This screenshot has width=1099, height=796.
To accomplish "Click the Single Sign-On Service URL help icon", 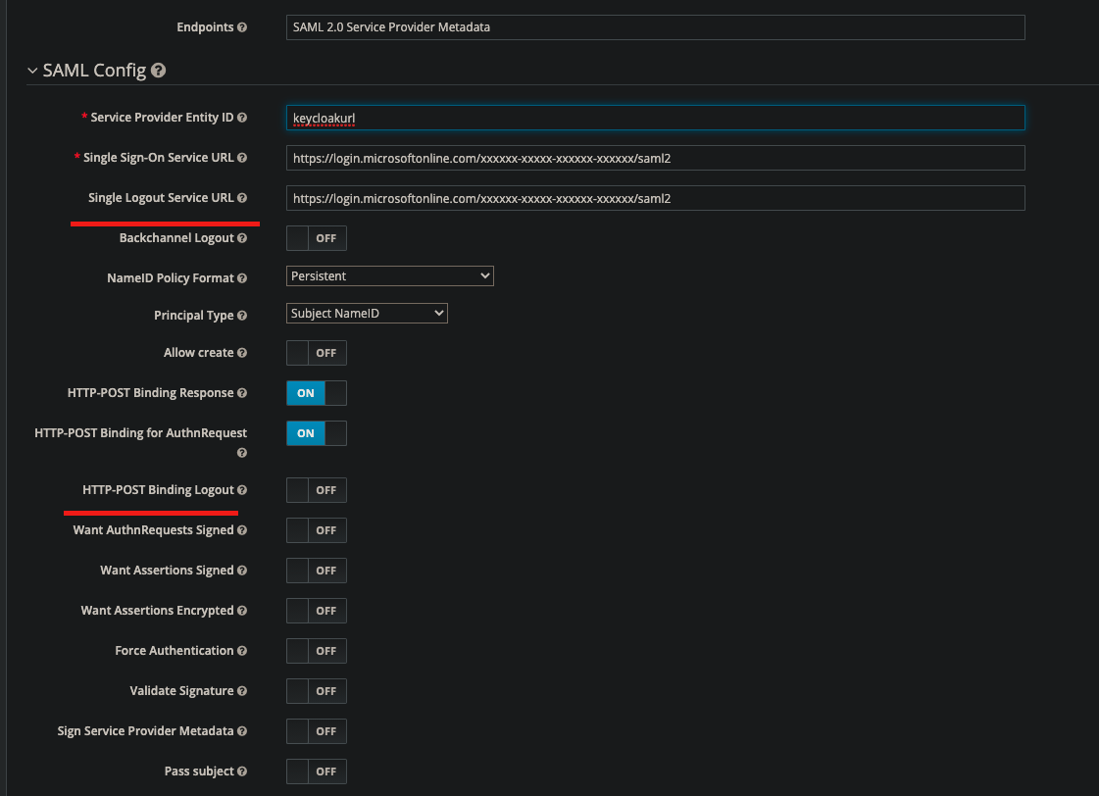I will pos(241,157).
